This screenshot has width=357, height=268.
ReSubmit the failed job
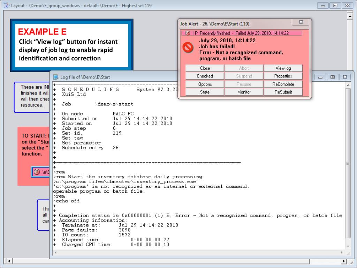[x=283, y=92]
